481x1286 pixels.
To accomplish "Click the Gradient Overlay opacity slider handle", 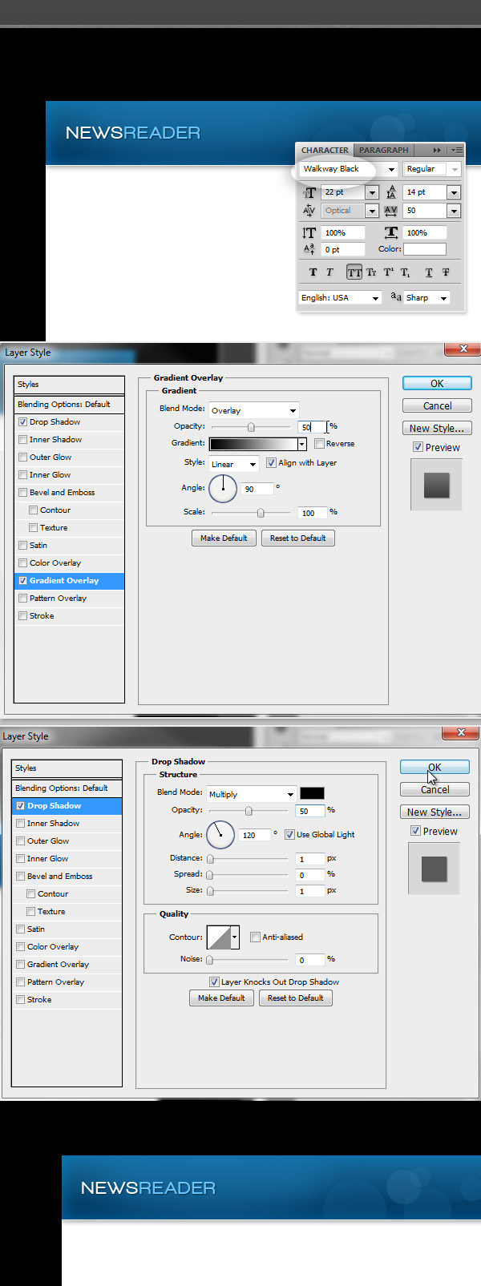I will pyautogui.click(x=251, y=427).
